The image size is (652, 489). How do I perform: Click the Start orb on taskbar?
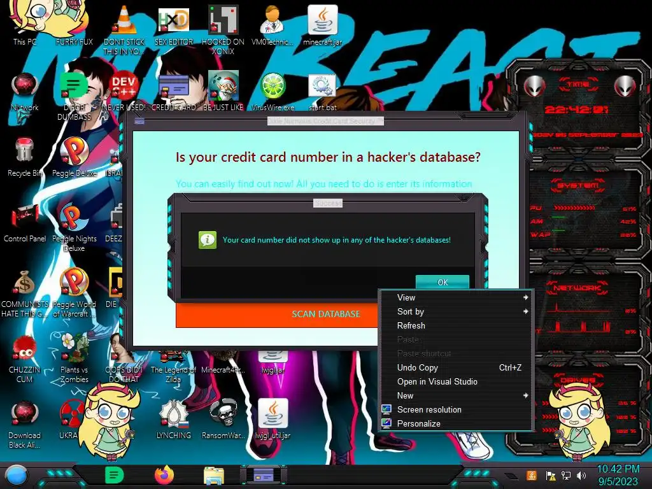pyautogui.click(x=16, y=476)
